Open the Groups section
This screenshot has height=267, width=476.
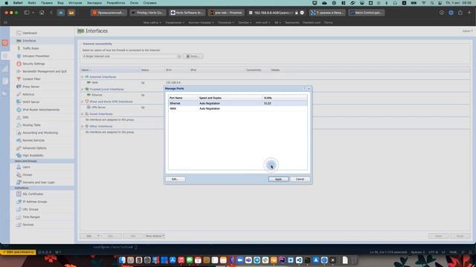click(27, 175)
